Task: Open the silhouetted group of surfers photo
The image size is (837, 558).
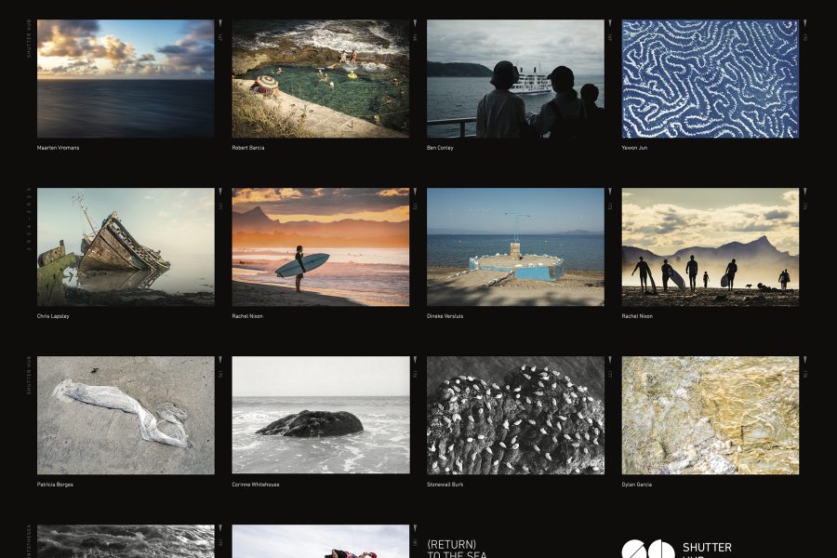Action: (x=711, y=246)
